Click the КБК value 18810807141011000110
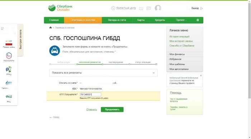 [91, 89]
